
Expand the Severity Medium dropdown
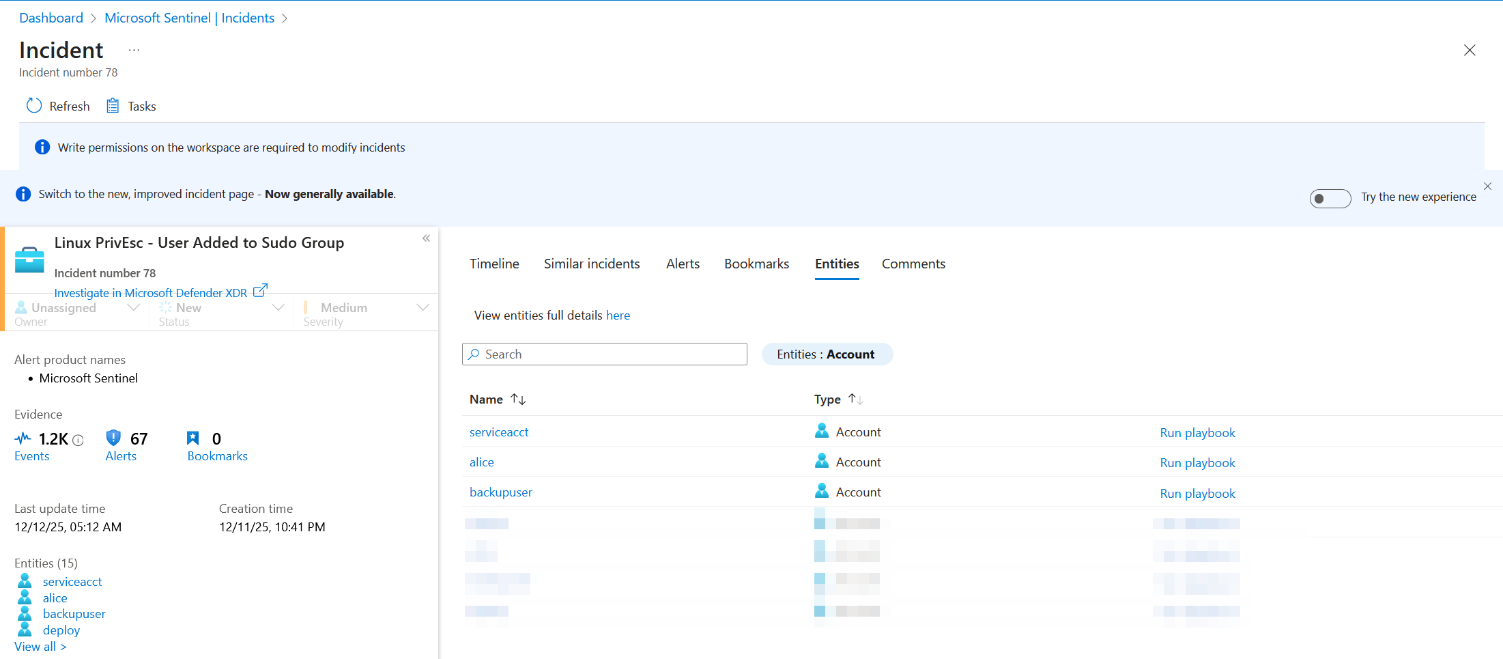coord(423,308)
